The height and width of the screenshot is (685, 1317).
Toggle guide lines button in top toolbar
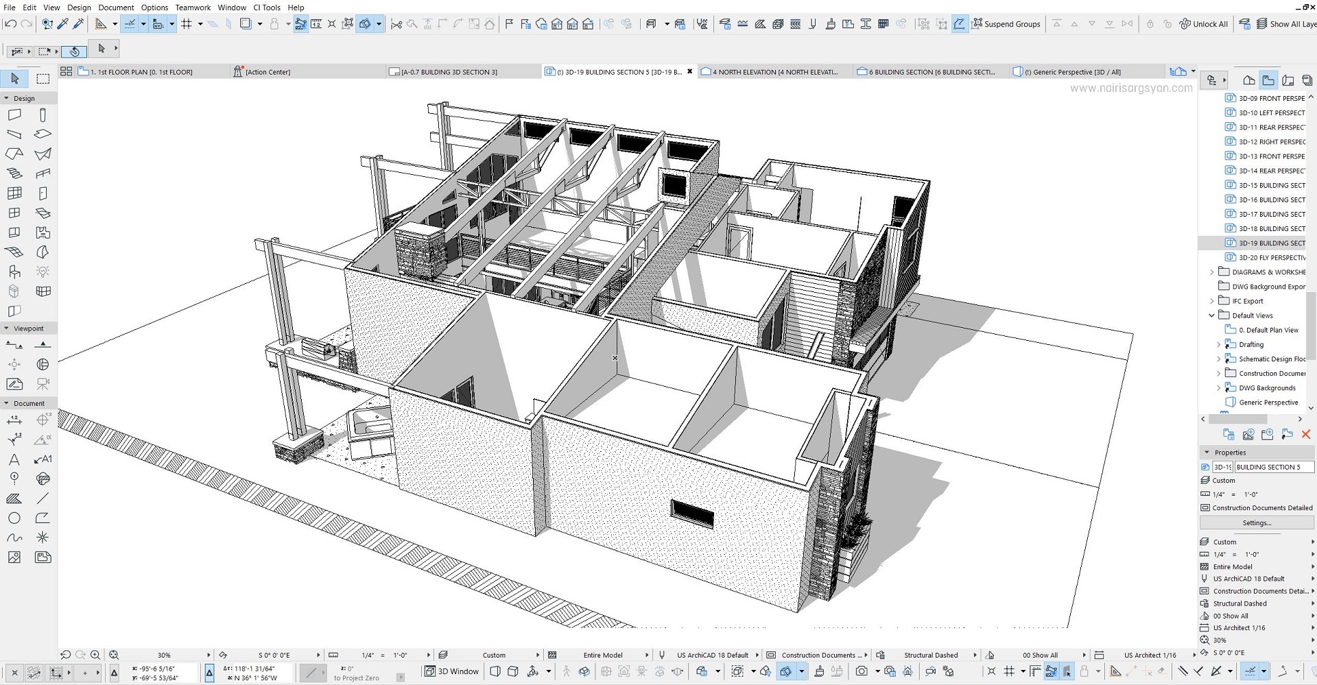[130, 24]
